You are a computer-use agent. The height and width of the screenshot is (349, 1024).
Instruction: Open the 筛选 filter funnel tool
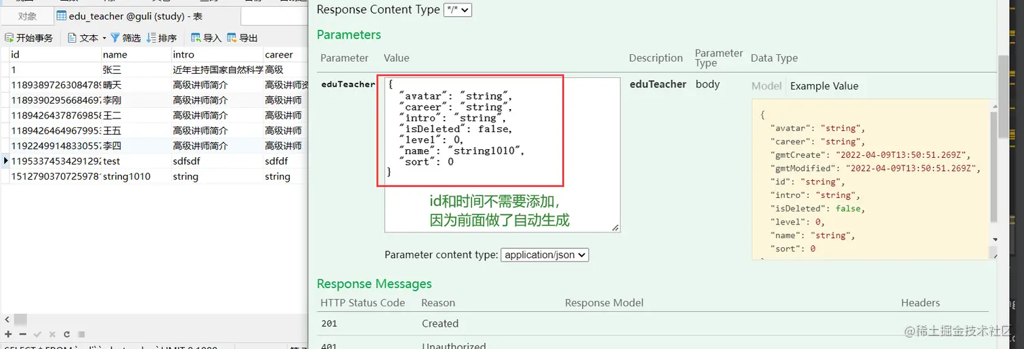pyautogui.click(x=115, y=38)
